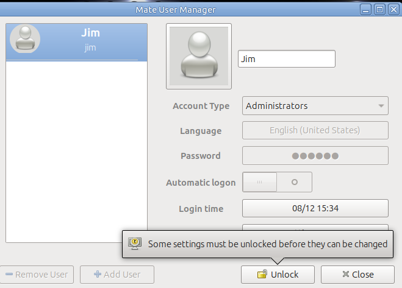Click the Login time 08/12 15:34 button
Viewport: 402px width, 288px height.
click(x=315, y=208)
